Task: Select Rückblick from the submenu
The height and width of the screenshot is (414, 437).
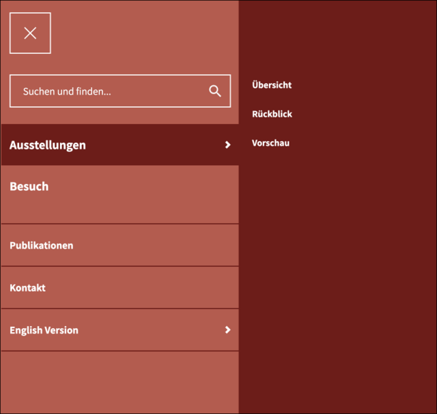Action: (272, 114)
